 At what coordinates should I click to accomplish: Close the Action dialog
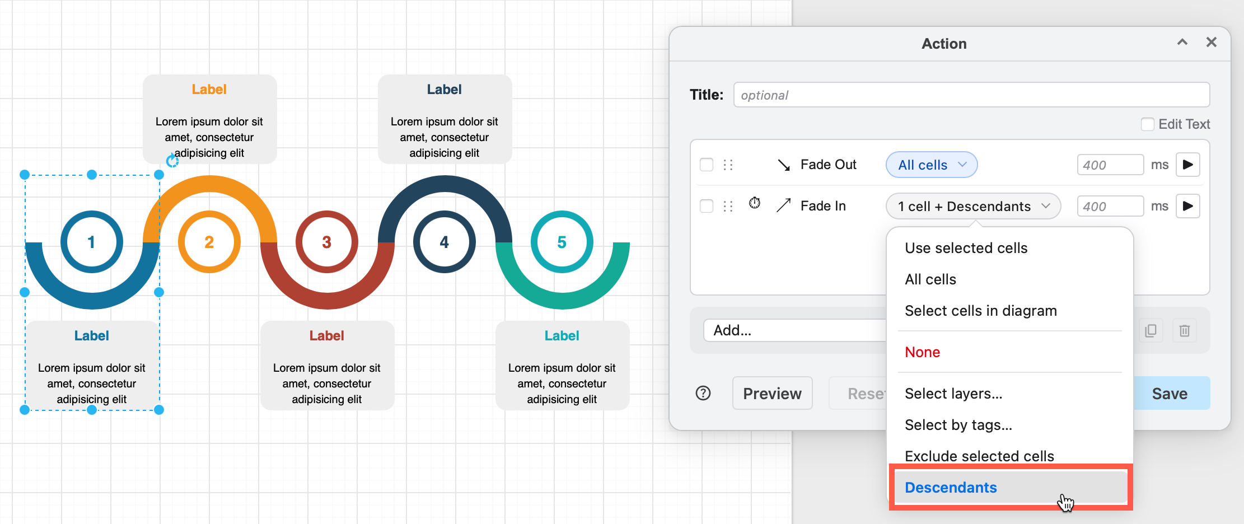point(1212,42)
